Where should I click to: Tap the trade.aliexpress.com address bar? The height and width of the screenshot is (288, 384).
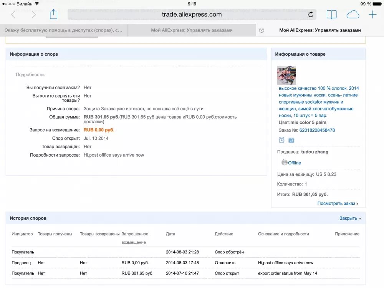tap(192, 15)
